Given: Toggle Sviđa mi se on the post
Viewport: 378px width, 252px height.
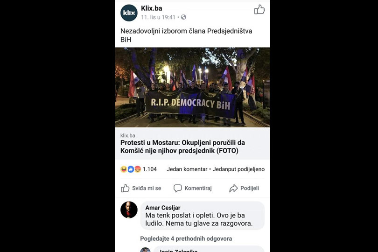Looking at the screenshot, I should (x=141, y=189).
